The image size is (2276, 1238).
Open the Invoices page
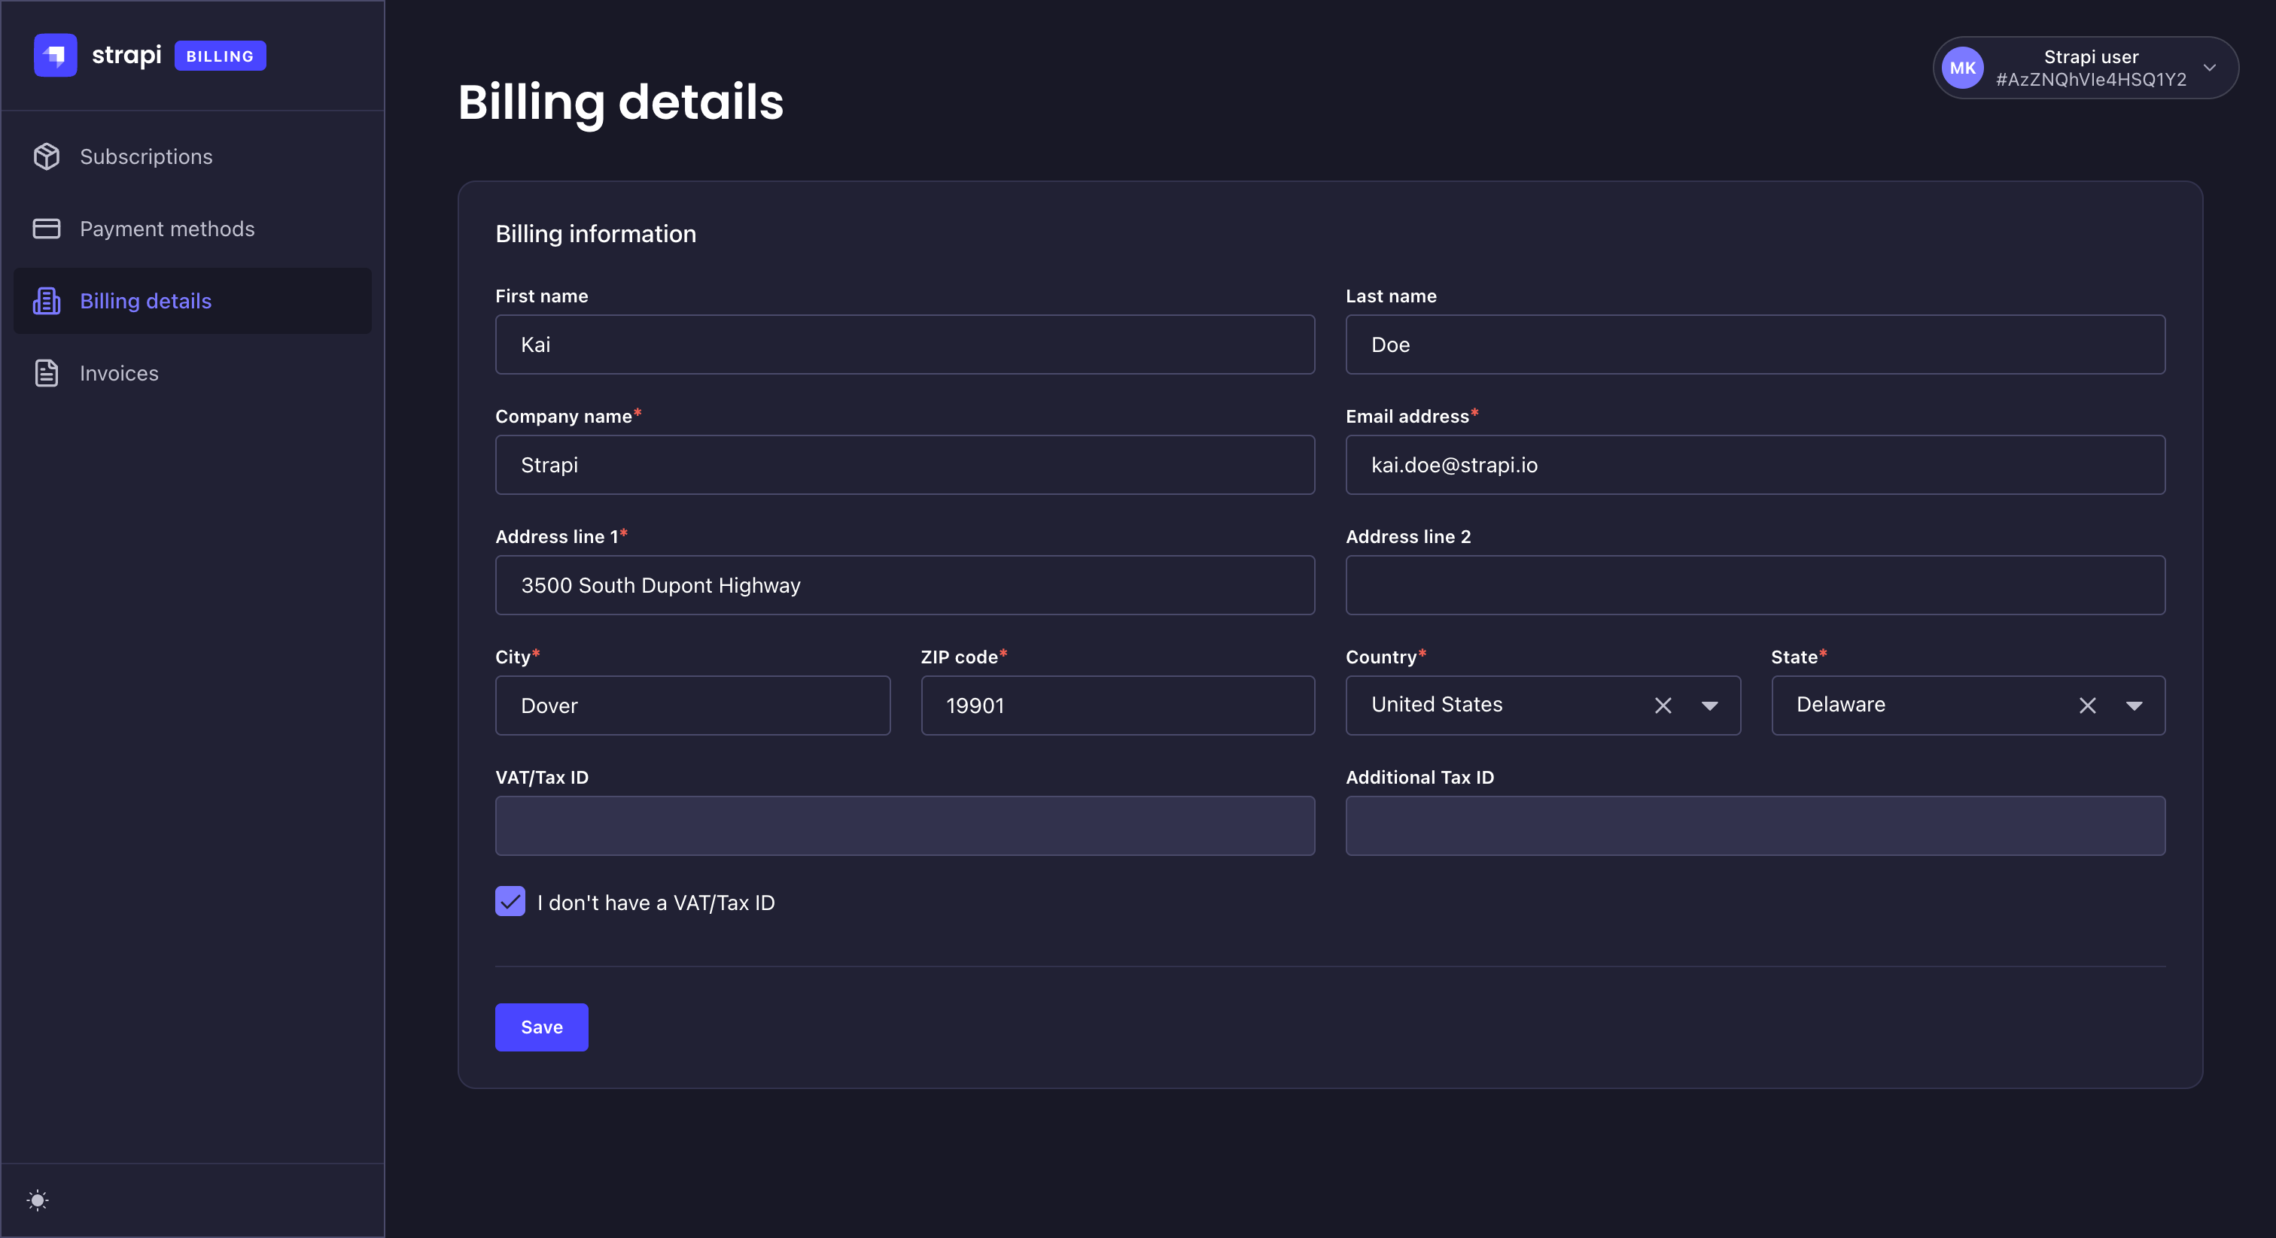(x=193, y=374)
